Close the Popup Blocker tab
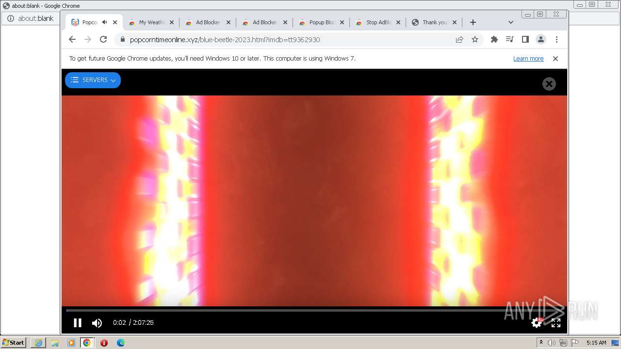This screenshot has width=621, height=349. point(342,22)
